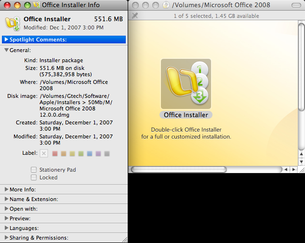Click 'Double-click Office Installer' instruction text
Screen dimensions: 305x243
186,130
